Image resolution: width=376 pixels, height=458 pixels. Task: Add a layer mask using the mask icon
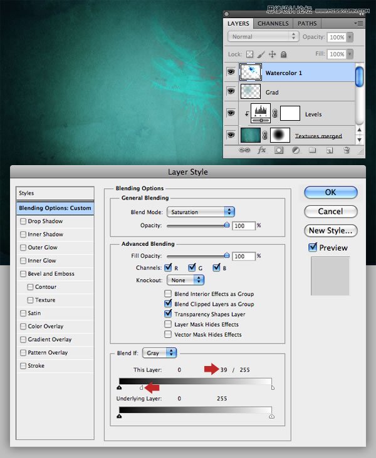click(279, 151)
